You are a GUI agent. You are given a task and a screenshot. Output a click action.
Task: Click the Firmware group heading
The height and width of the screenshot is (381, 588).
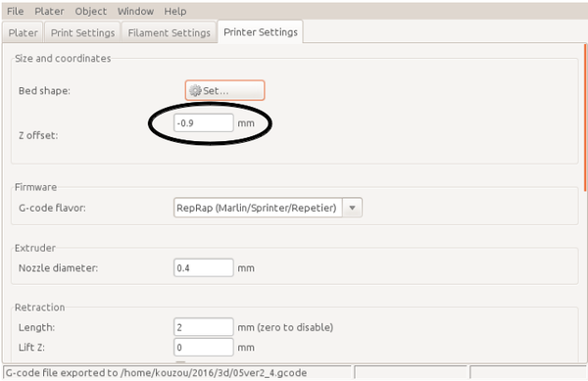click(x=35, y=187)
